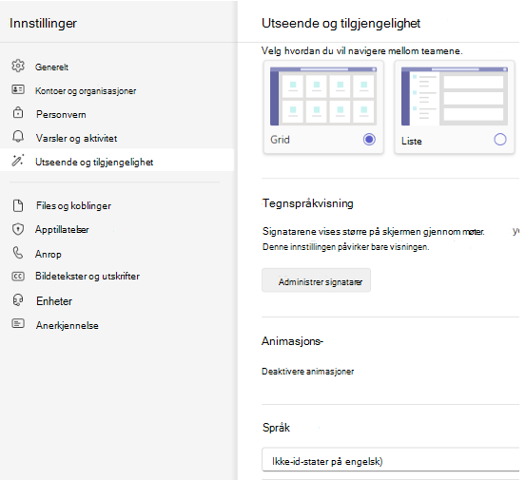This screenshot has height=480, width=526.
Task: Choose the Grid layout preview thumbnail
Action: click(323, 96)
